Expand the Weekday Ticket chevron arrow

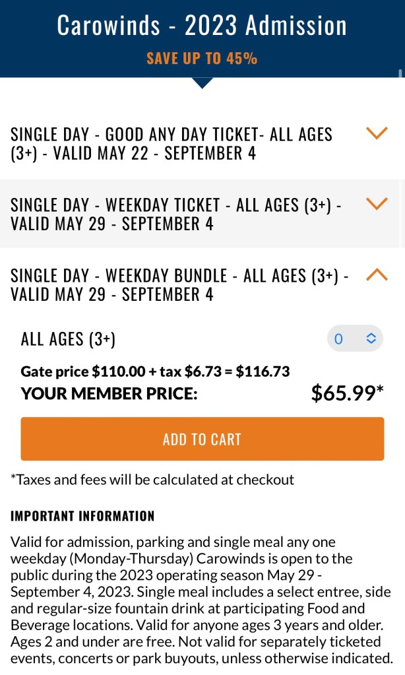[376, 204]
